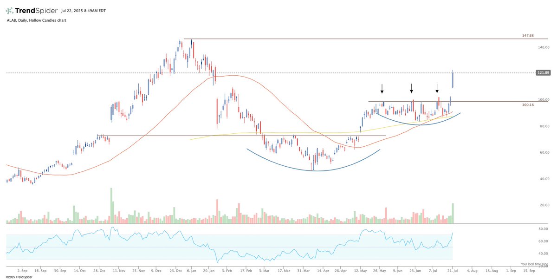Click the 20.00 volume axis label
The width and height of the screenshot is (557, 280).
point(544,205)
